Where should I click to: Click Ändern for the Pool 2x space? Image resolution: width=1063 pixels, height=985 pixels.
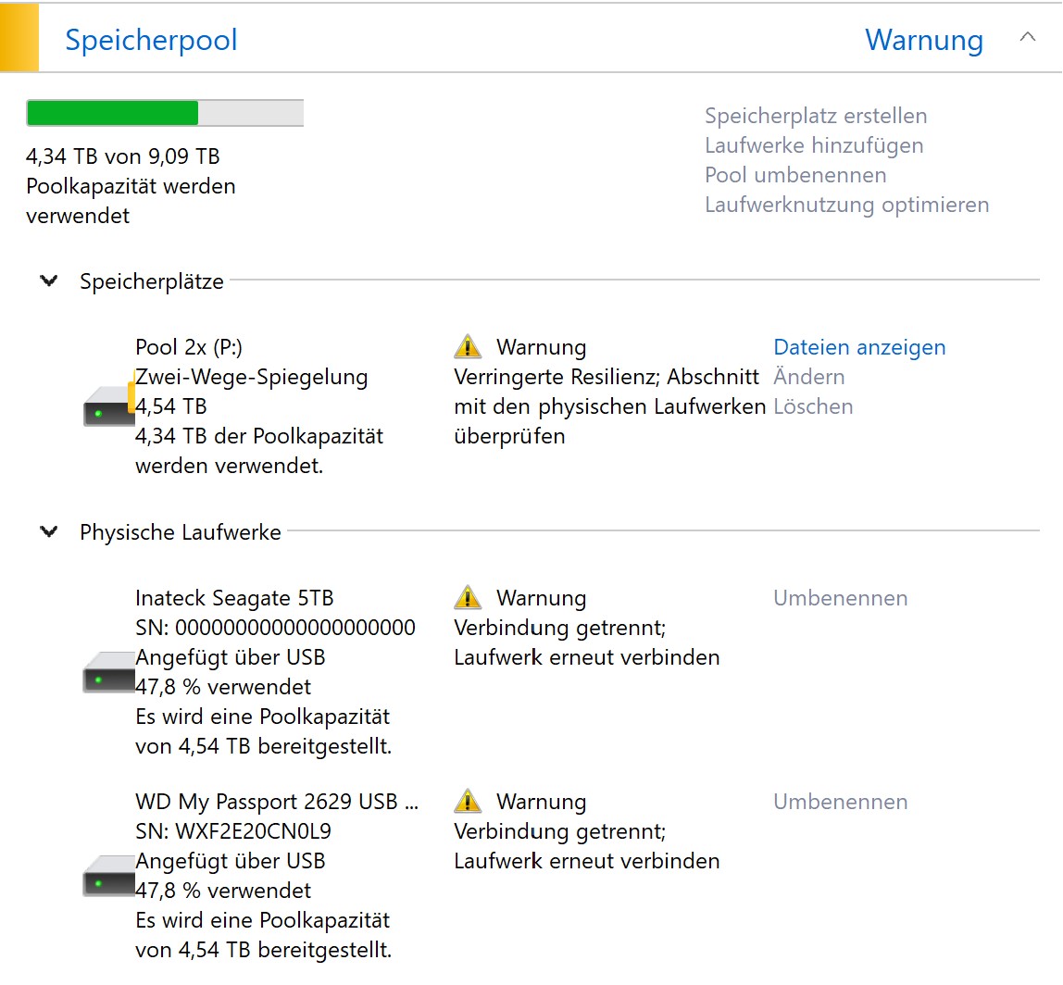pos(808,376)
